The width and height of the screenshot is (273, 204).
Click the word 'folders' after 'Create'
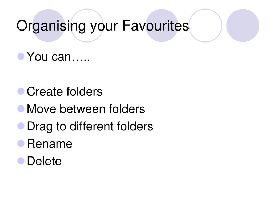(x=85, y=91)
